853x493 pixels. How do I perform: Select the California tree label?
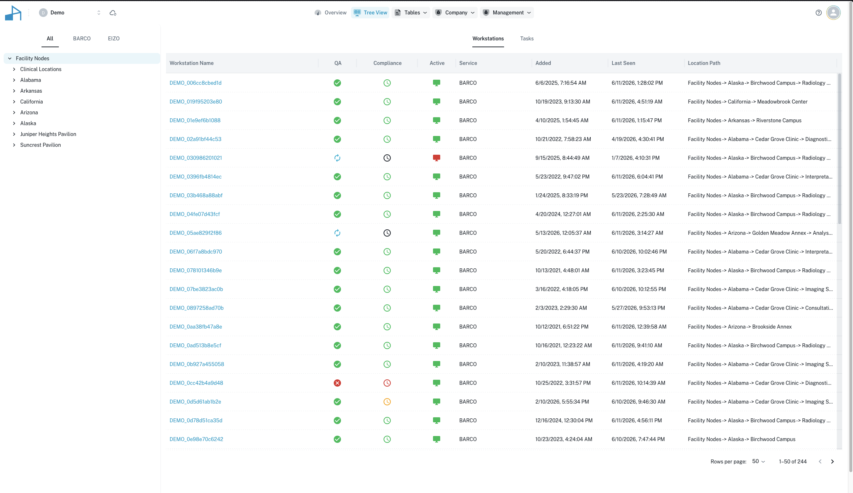[31, 102]
